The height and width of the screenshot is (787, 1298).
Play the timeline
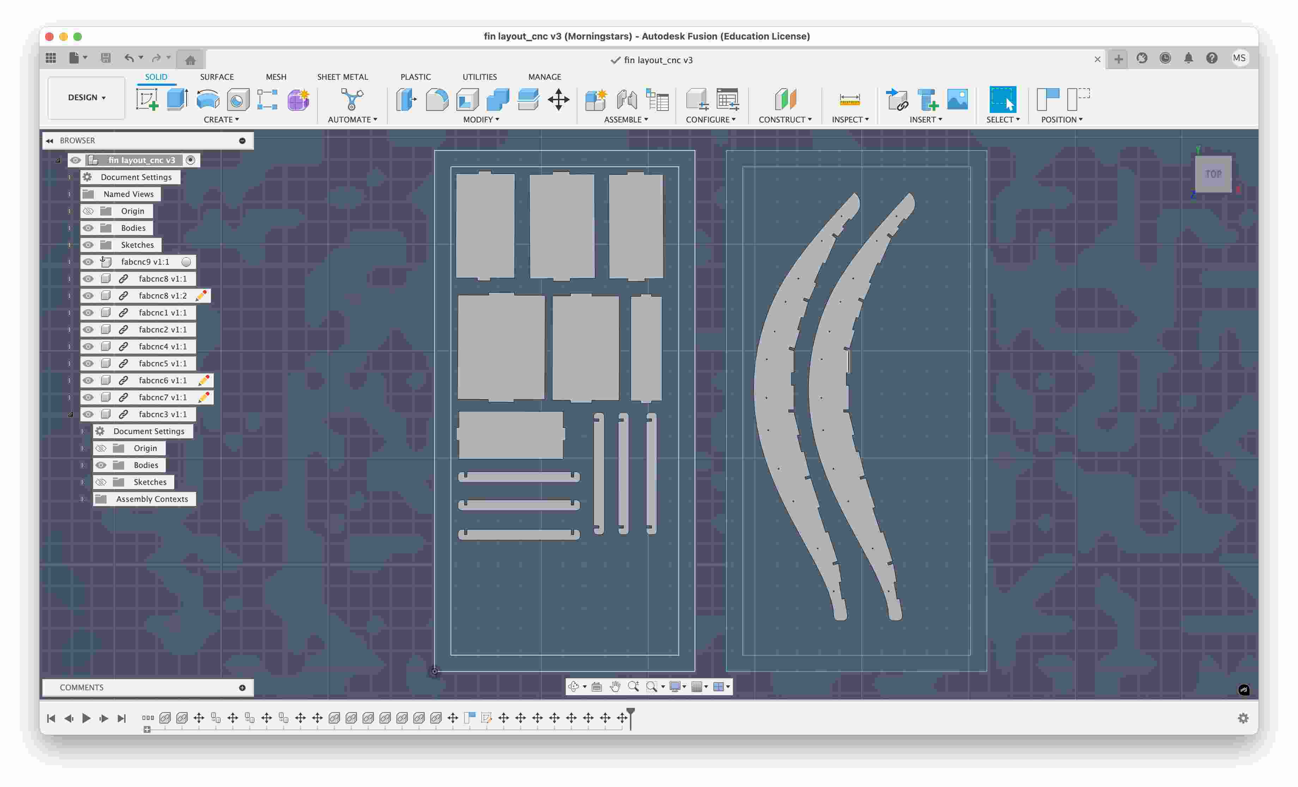click(86, 718)
